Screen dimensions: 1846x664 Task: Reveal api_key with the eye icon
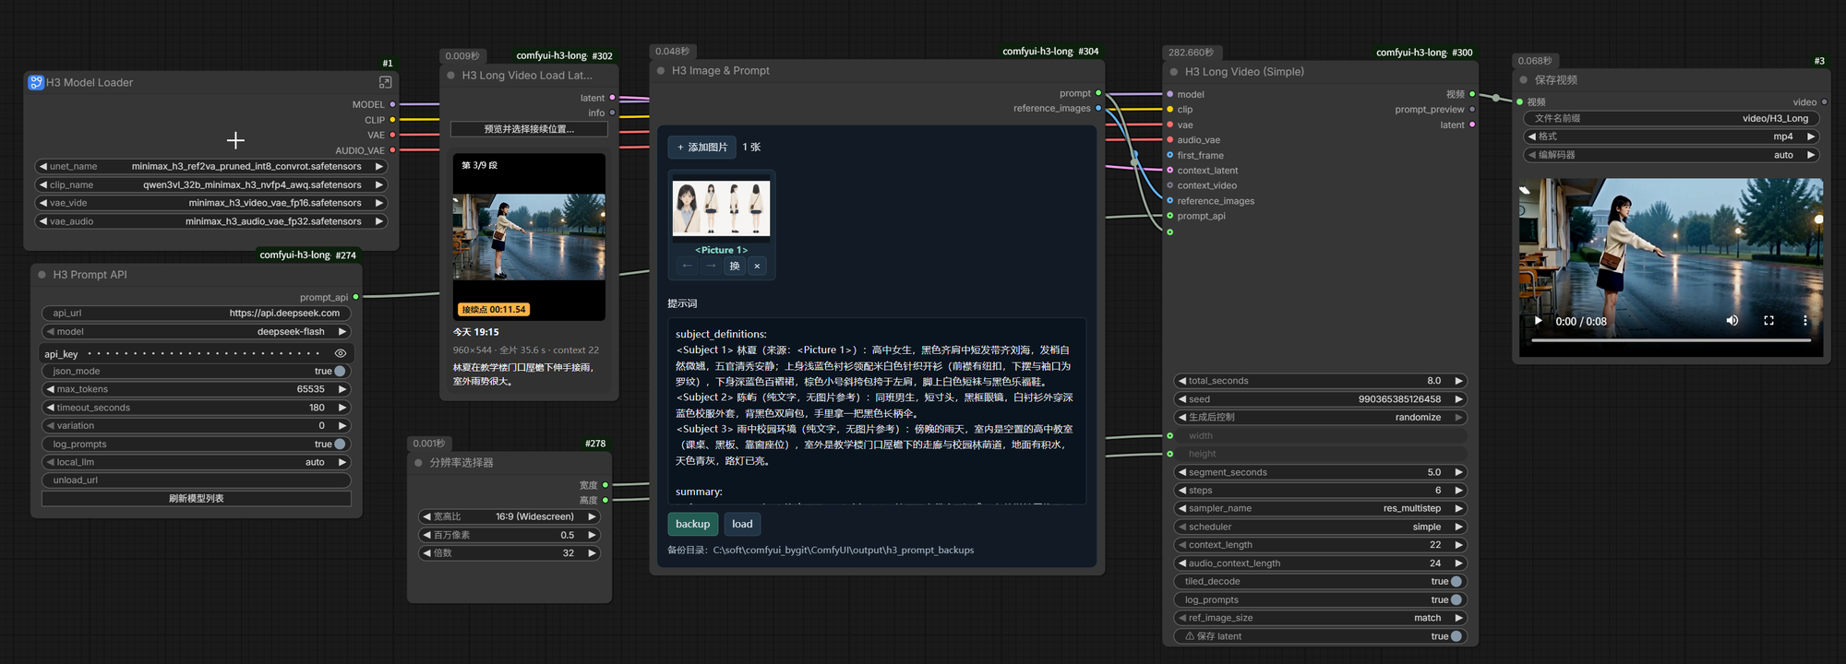[x=341, y=353]
